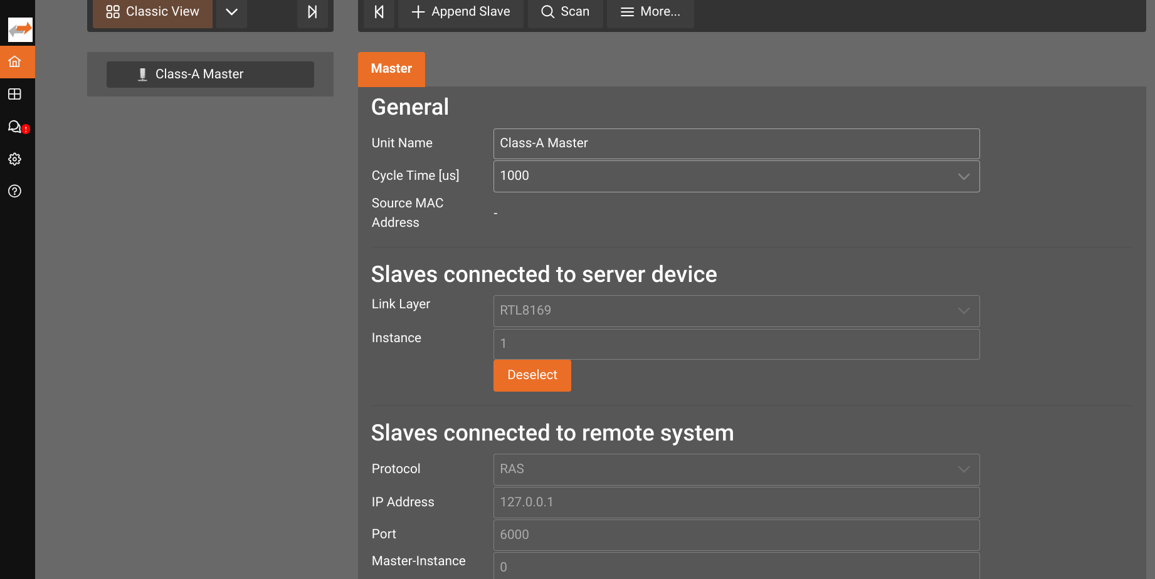Click inside the Unit Name field
1155x579 pixels.
(736, 143)
